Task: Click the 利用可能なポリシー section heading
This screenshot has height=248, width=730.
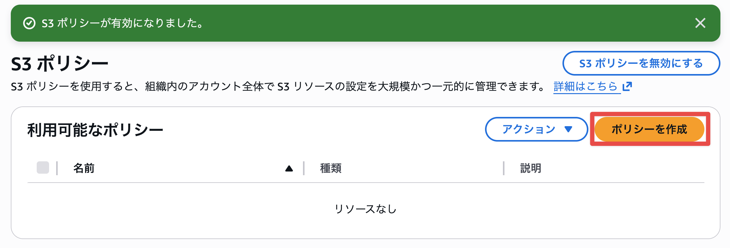Action: click(x=95, y=130)
